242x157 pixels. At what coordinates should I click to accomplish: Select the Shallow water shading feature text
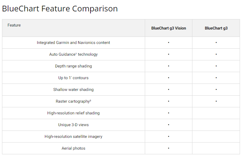tap(73, 90)
